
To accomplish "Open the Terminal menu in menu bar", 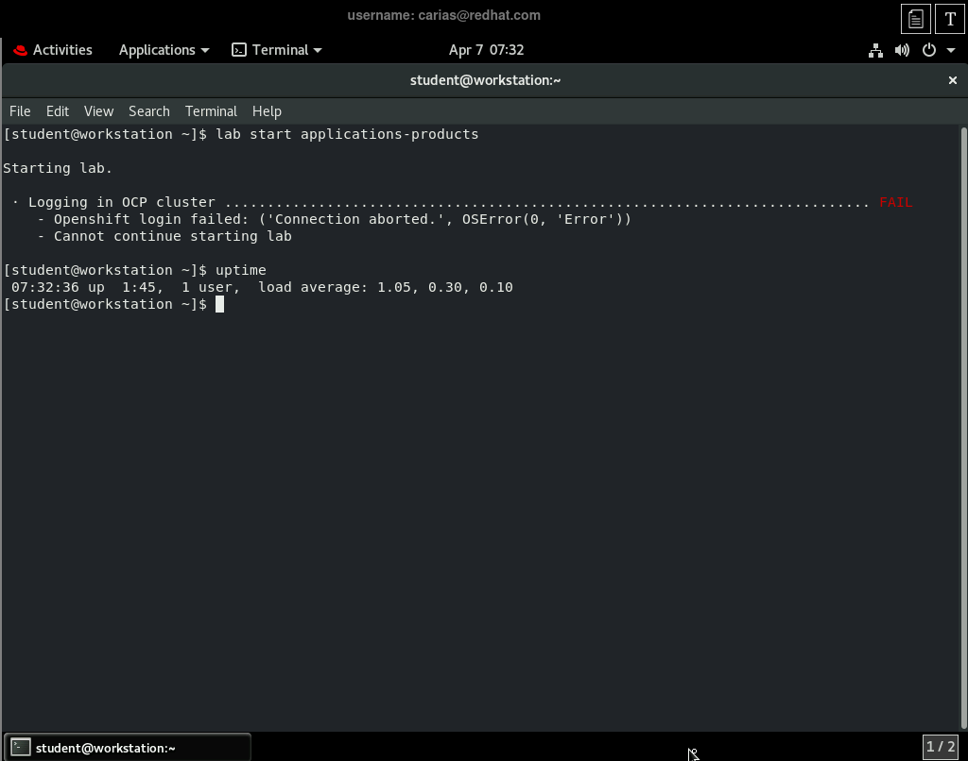I will click(x=211, y=111).
